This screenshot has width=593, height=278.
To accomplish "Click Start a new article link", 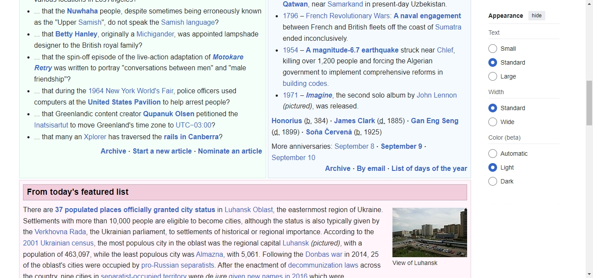I will click(162, 151).
